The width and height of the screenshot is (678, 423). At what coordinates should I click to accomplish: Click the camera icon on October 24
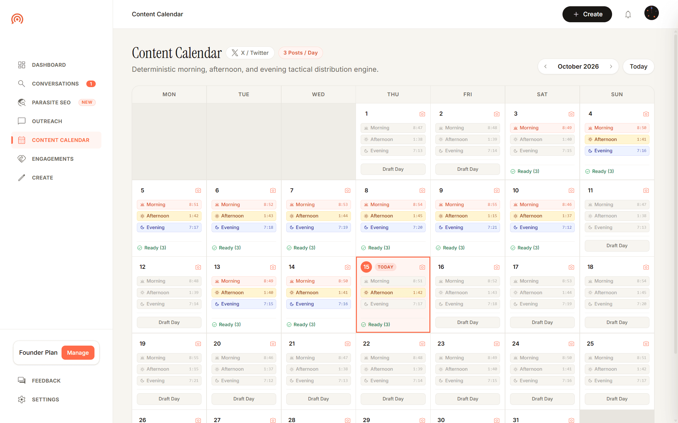571,344
